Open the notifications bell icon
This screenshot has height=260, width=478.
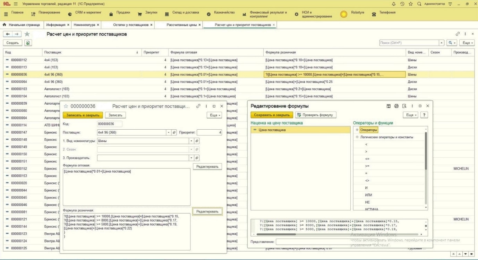tap(394, 3)
